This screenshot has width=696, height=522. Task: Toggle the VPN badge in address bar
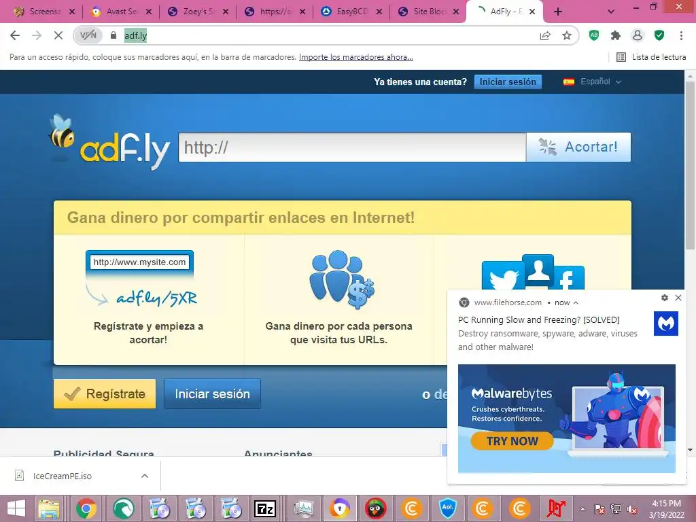point(88,35)
